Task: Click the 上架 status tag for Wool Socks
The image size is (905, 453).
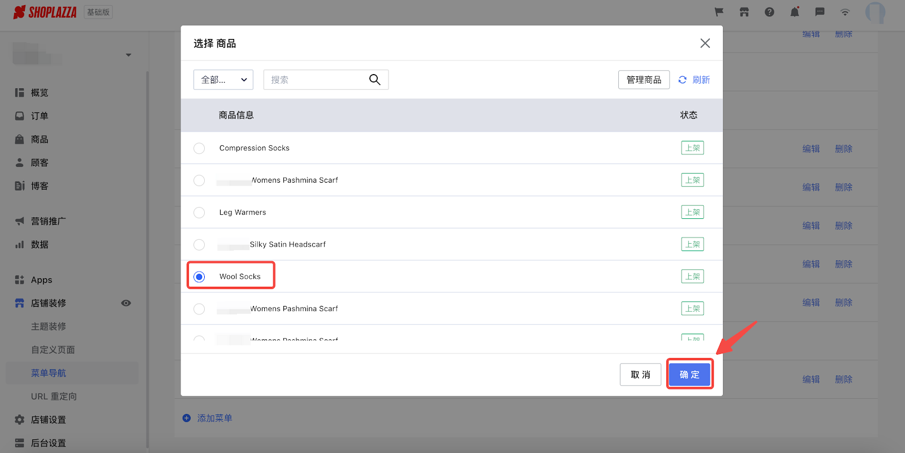Action: click(x=692, y=277)
